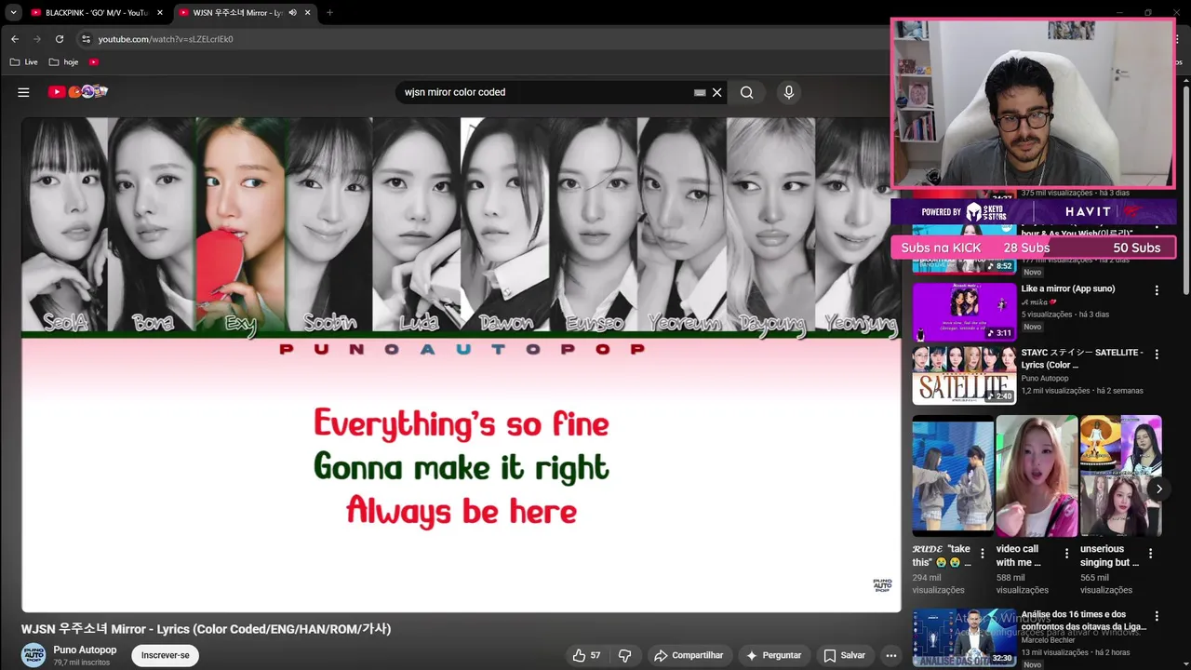The width and height of the screenshot is (1191, 670).
Task: Open more actions menu below video
Action: click(x=890, y=655)
